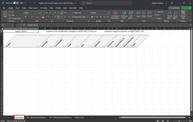Screen dimensions: 193x122
Task: Click the Save icon in title bar
Action: tap(21, 3)
